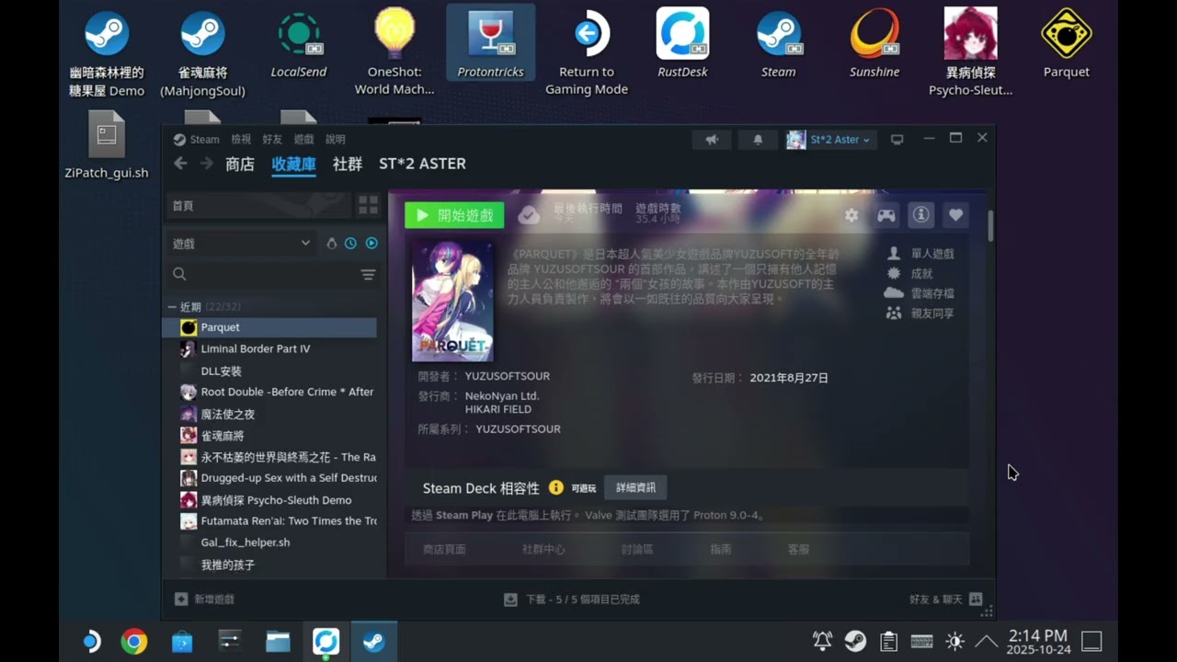1177x662 pixels.
Task: Toggle the ready-to-play filter
Action: coord(371,243)
